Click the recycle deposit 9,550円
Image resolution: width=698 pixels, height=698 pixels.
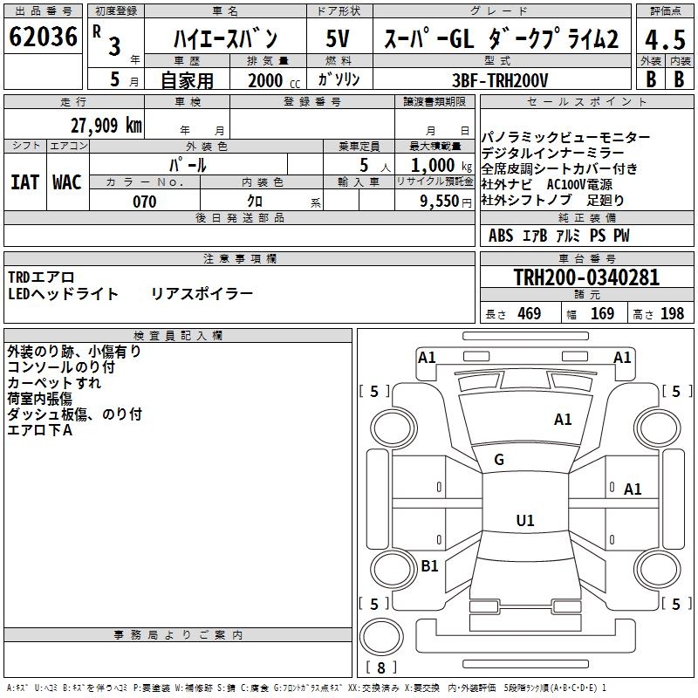tap(446, 202)
